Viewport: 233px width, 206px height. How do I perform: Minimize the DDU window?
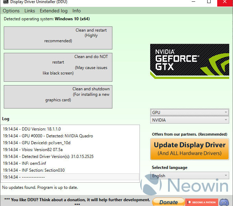[193, 2]
